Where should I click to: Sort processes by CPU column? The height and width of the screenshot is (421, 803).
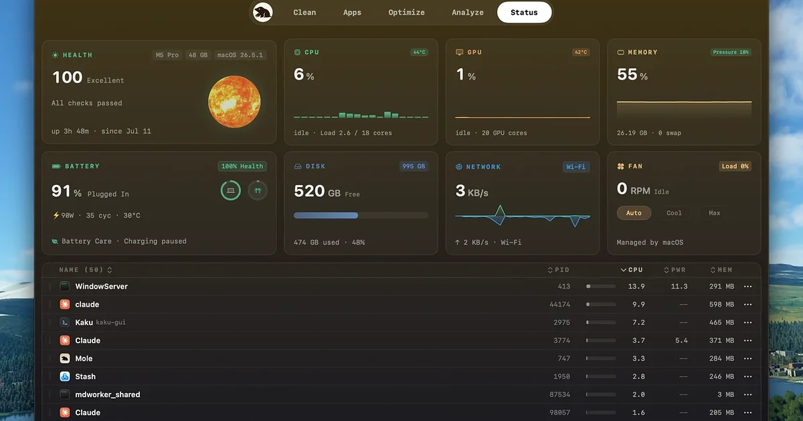[x=632, y=270]
